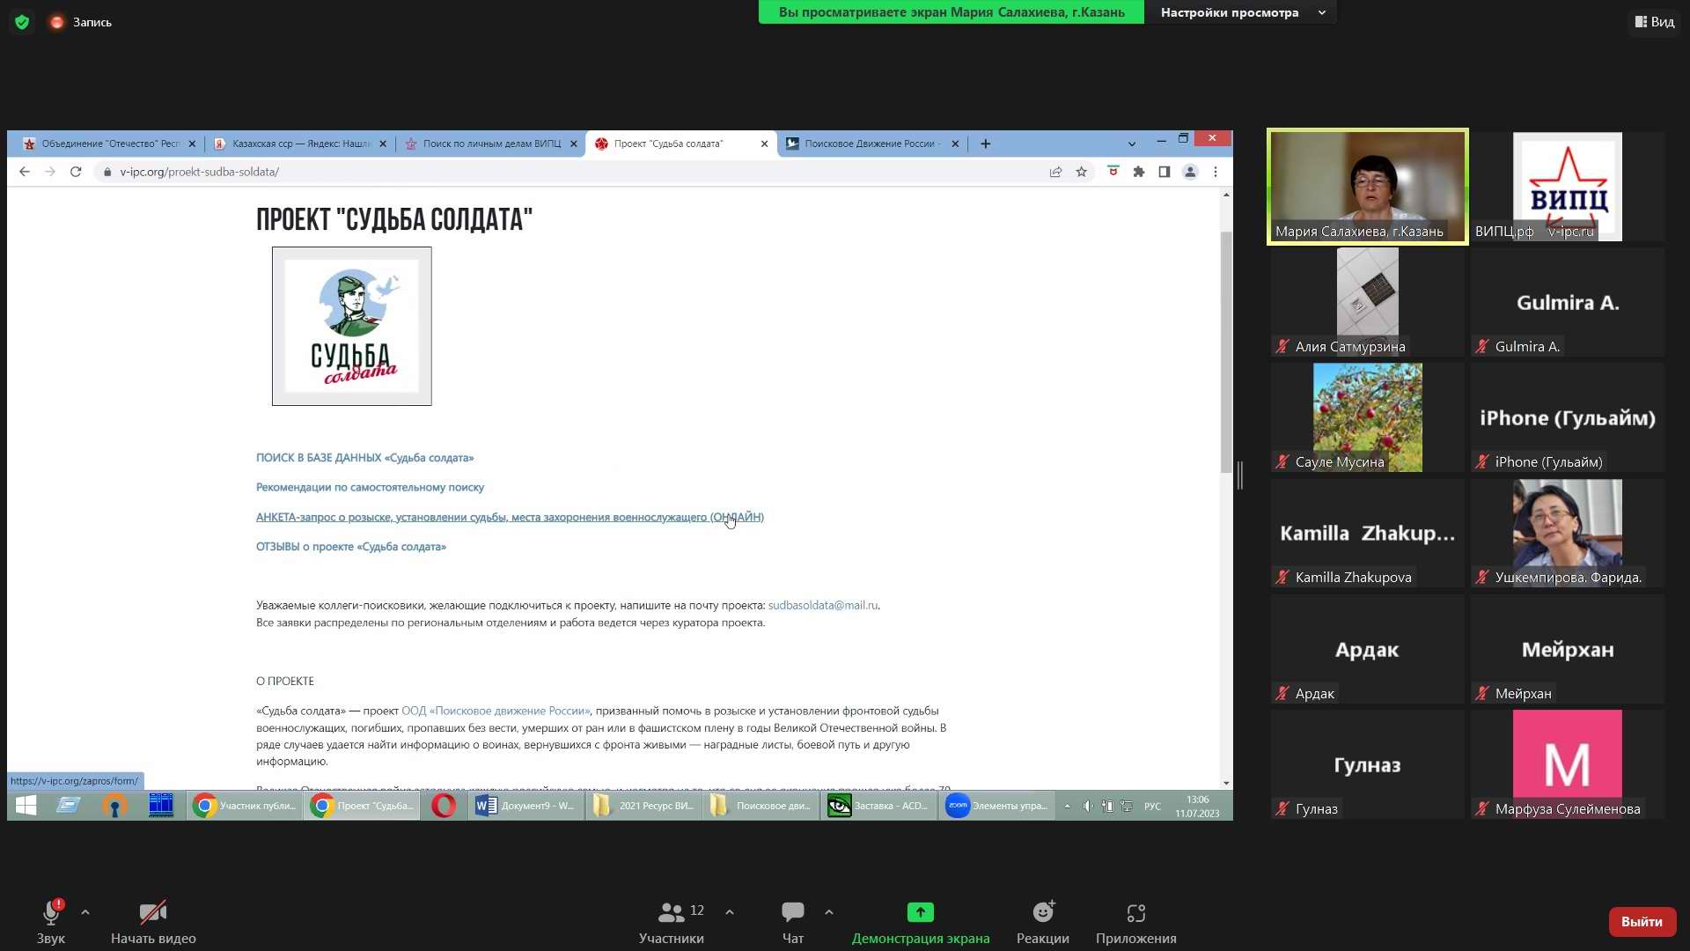1690x951 pixels.
Task: Click the green Share Screen icon
Action: coord(920,912)
